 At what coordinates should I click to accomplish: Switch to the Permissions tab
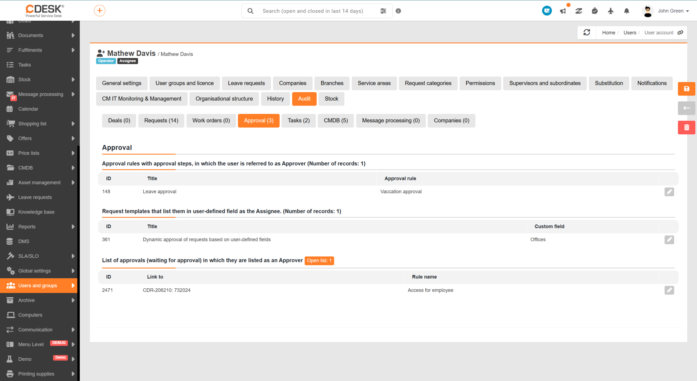coord(480,83)
